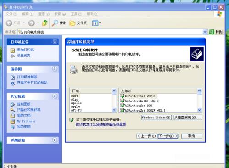This screenshot has width=229, height=168.
Task: Open the address bar dropdown arrow
Action: 205,32
